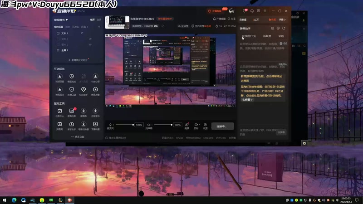
Task: Click the 主播数据 button in title bar
Action: pos(215,11)
